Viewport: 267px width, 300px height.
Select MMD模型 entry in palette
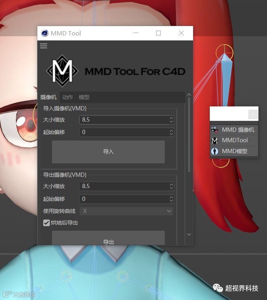[234, 151]
